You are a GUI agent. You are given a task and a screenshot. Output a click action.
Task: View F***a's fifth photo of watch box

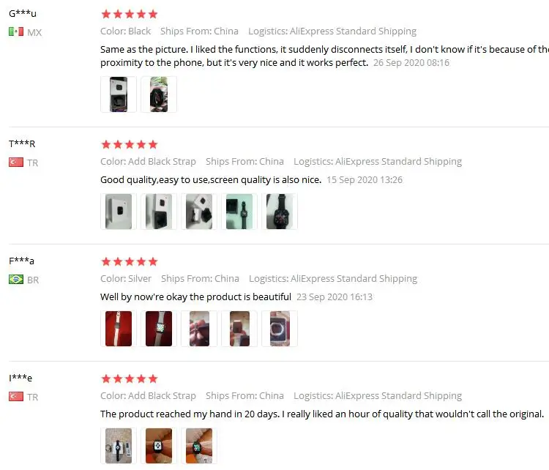(x=280, y=329)
